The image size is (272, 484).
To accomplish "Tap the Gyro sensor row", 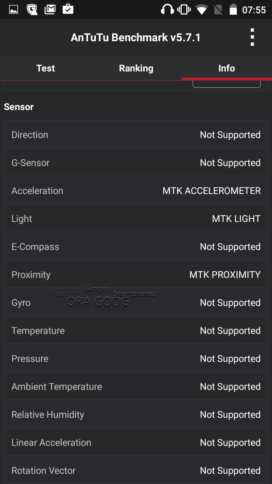I will (136, 302).
